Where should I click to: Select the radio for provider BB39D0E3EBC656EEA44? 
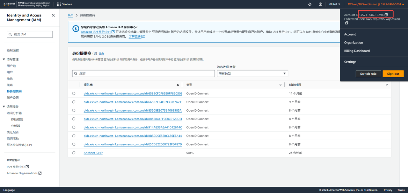(74, 136)
